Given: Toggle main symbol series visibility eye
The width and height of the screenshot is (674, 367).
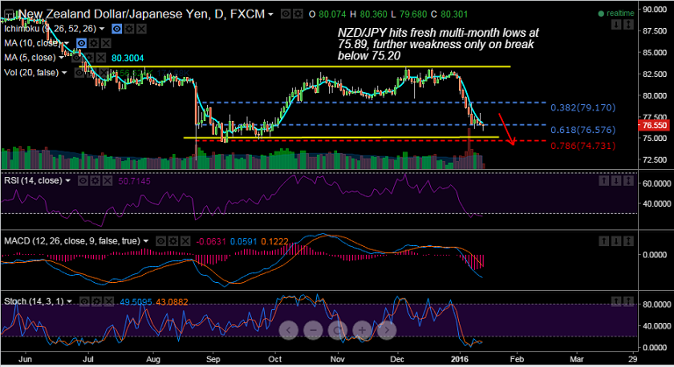Looking at the screenshot, I should (x=285, y=14).
